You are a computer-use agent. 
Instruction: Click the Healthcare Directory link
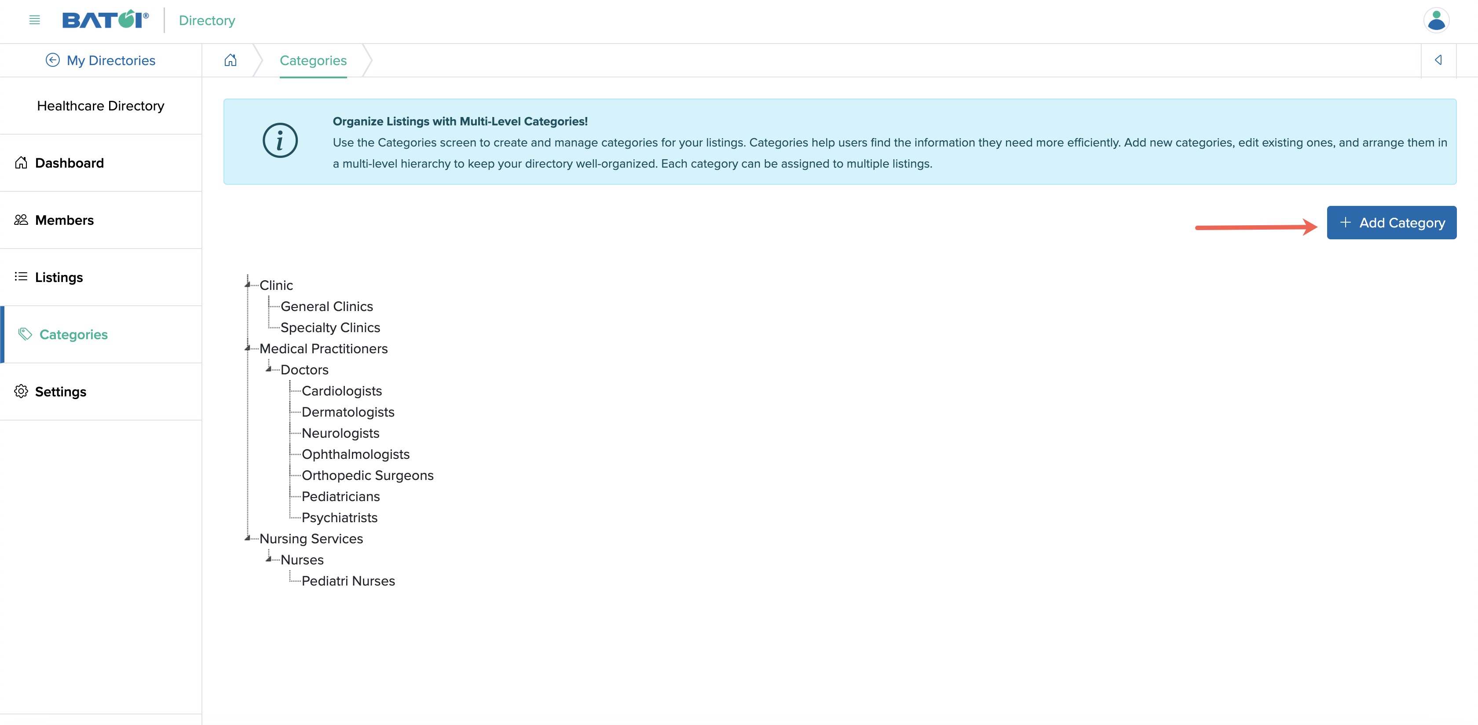click(100, 105)
